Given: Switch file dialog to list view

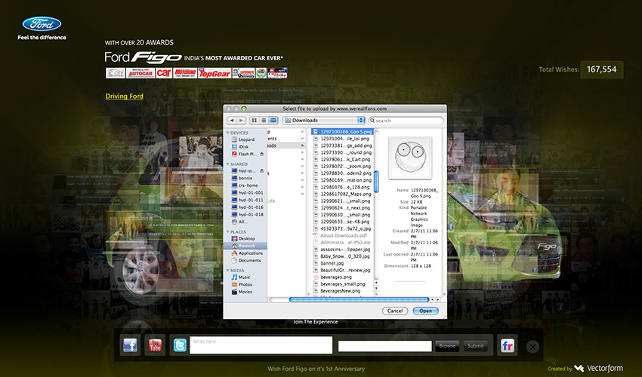Looking at the screenshot, I should pyautogui.click(x=264, y=120).
